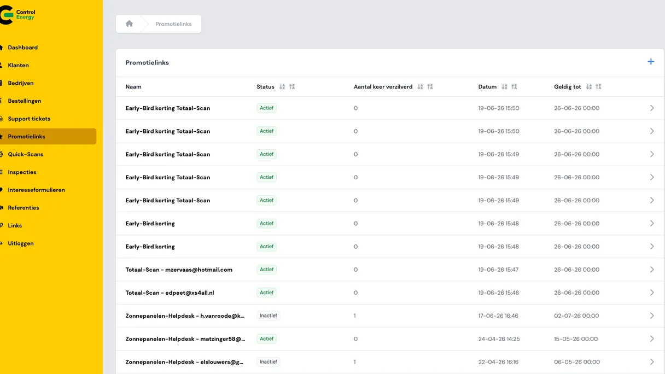Click the Inactief badge in the h.vanroode row

[x=268, y=315]
